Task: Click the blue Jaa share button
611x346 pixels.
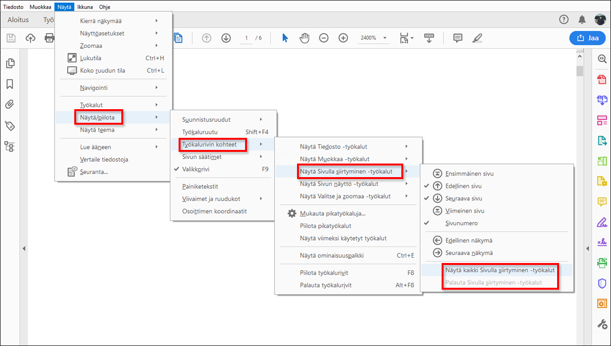Action: (587, 38)
